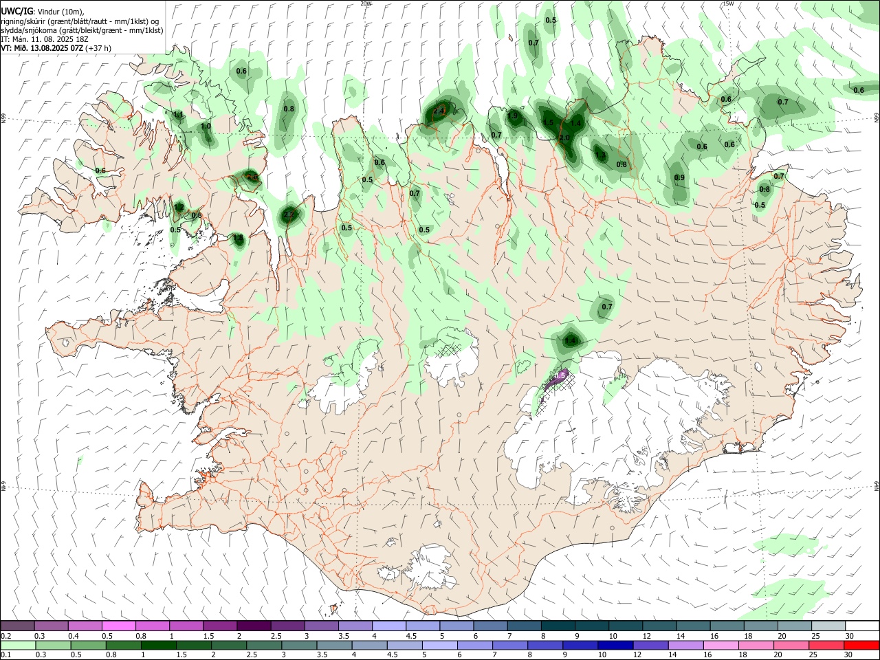Click the light green first swatch of the rain legend

point(17,646)
